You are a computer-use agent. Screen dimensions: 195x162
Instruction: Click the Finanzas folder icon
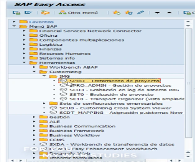click(33, 49)
